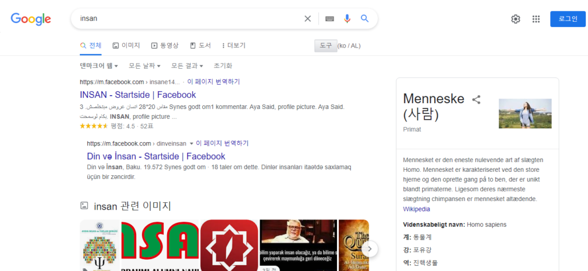
Task: Click the insan 관련 이미지 heading
Action: point(133,206)
